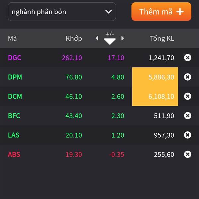
Task: Open the ABS stock symbol
Action: point(14,155)
